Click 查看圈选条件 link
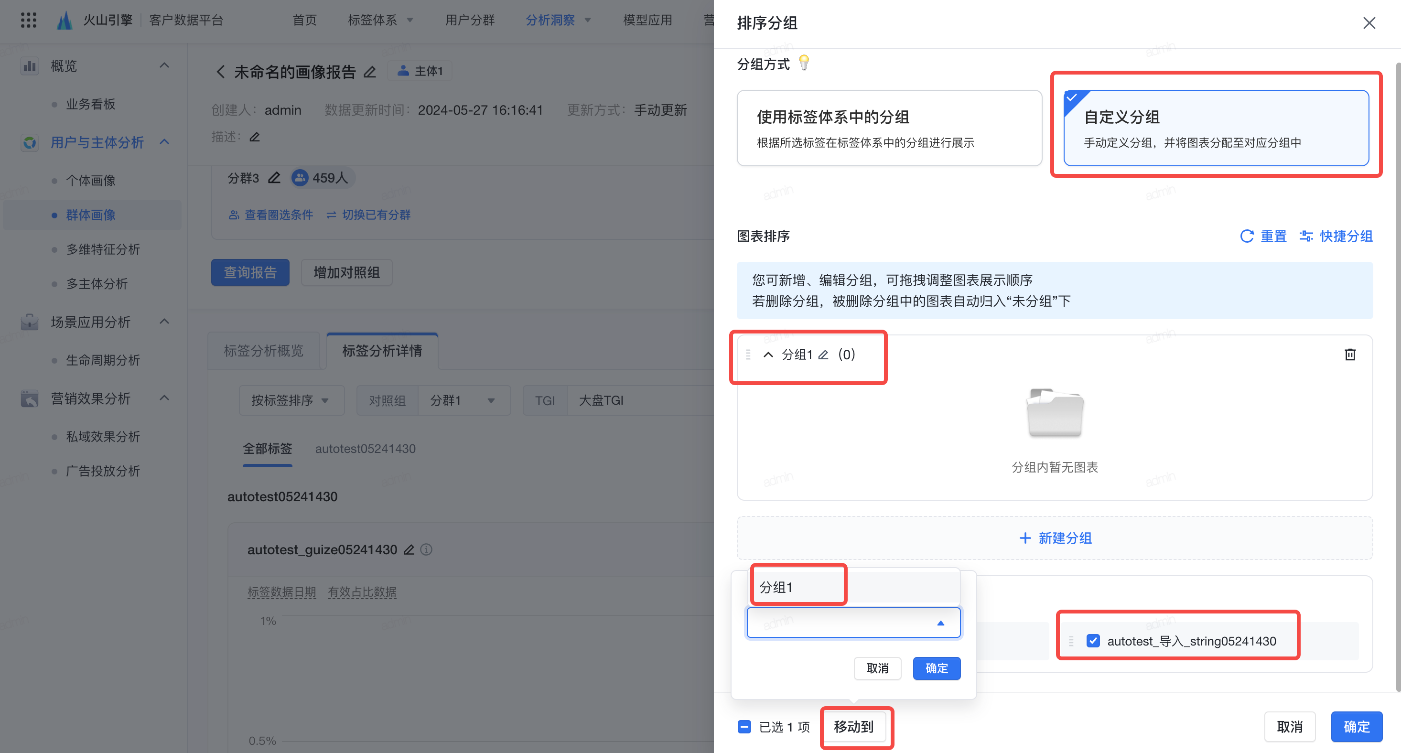Image resolution: width=1401 pixels, height=753 pixels. (271, 215)
